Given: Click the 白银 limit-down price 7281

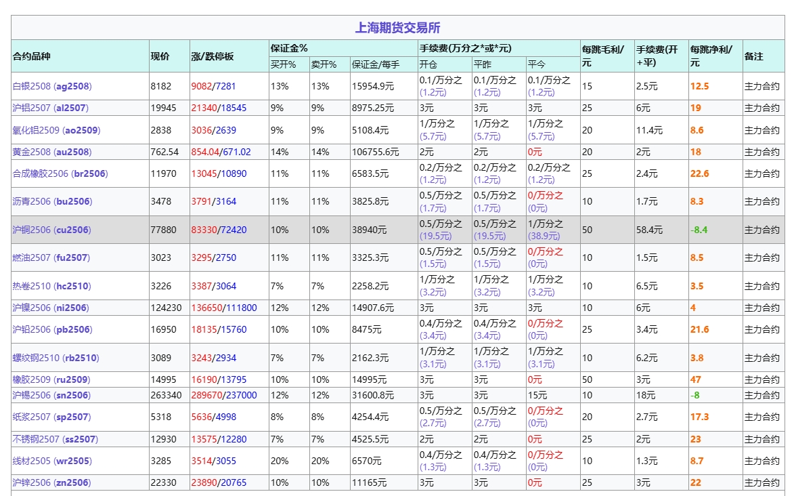Looking at the screenshot, I should pos(226,86).
